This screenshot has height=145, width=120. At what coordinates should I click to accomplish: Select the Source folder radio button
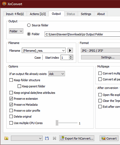pos(29,25)
